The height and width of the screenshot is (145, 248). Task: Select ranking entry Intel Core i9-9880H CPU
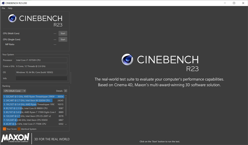click(34, 108)
